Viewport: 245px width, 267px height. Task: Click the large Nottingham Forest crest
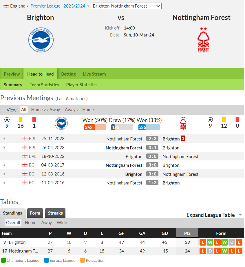203,40
